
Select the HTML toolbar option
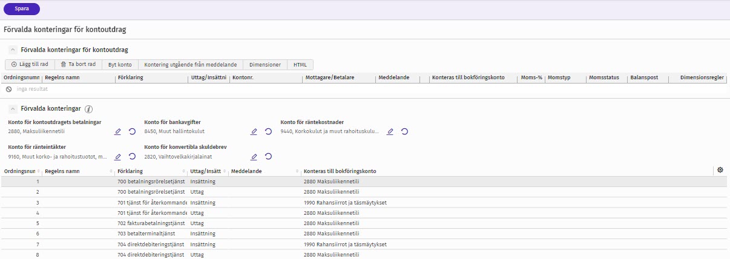pos(300,64)
